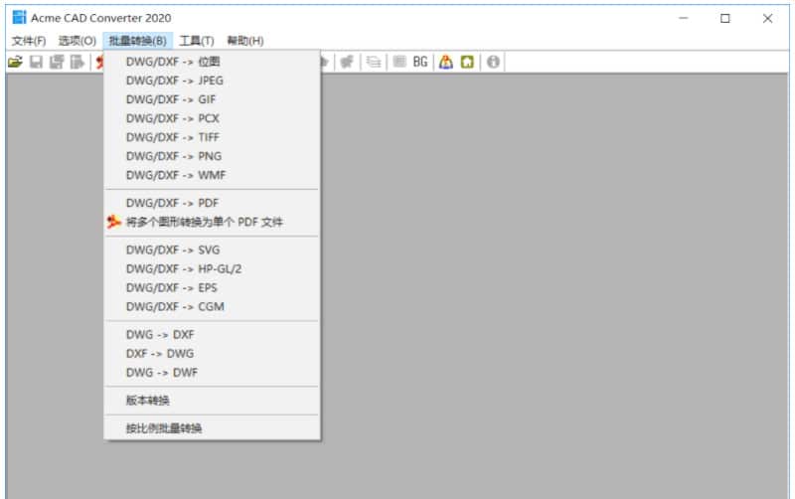Click the info circle toolbar icon
This screenshot has height=499, width=795.
coord(493,62)
